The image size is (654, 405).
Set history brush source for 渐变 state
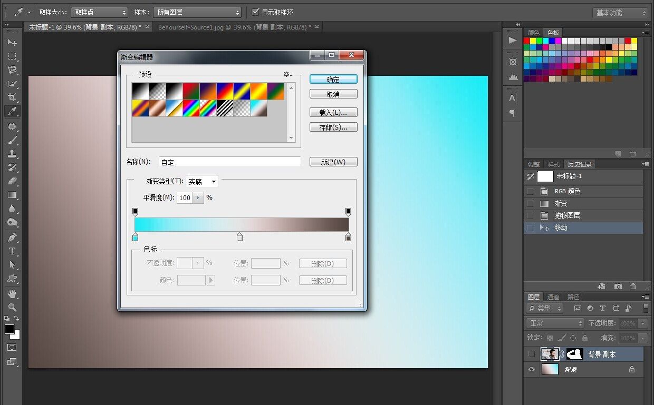coord(530,203)
